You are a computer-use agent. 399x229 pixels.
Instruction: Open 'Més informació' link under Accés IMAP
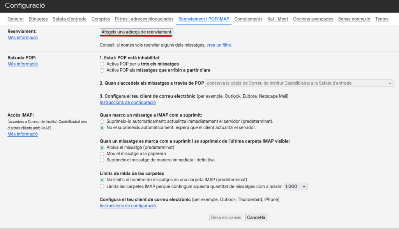(x=23, y=134)
